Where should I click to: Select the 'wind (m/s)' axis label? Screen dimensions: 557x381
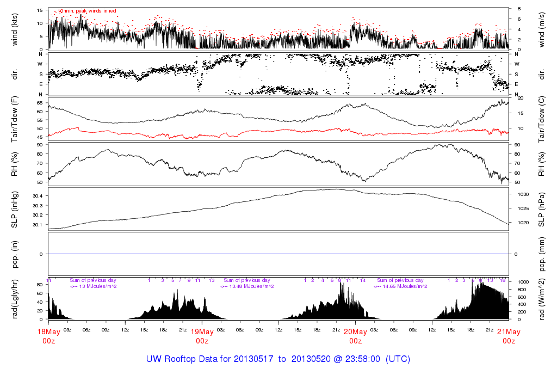coord(541,29)
